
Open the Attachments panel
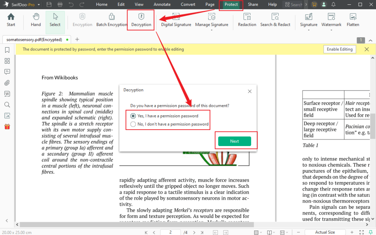point(7,83)
